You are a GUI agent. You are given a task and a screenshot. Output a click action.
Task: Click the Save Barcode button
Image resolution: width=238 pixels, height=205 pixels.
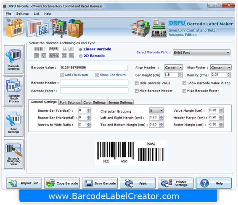point(100,183)
